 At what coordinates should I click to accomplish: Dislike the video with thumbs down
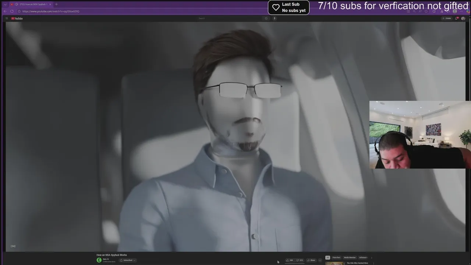click(300, 260)
